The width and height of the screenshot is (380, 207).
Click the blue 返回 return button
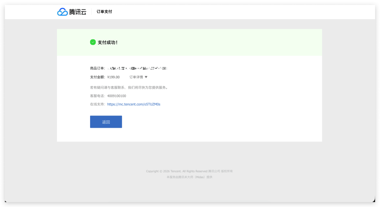106,121
